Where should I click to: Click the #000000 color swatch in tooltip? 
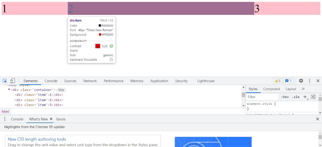[100, 26]
